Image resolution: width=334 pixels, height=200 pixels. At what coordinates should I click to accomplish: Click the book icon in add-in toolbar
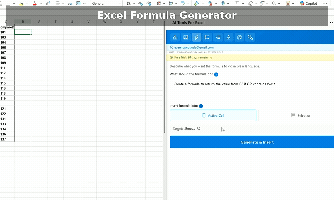(x=186, y=37)
